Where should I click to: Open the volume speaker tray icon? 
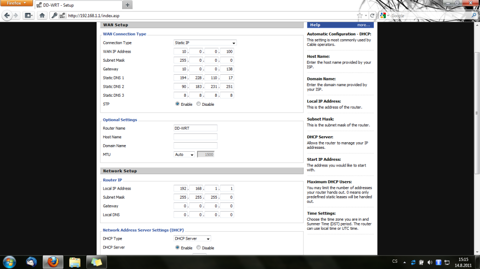[x=430, y=262]
